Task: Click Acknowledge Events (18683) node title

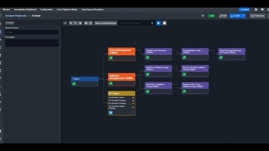Action: point(192,52)
